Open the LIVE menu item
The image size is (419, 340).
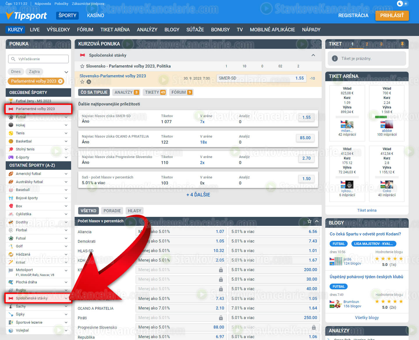tap(35, 30)
